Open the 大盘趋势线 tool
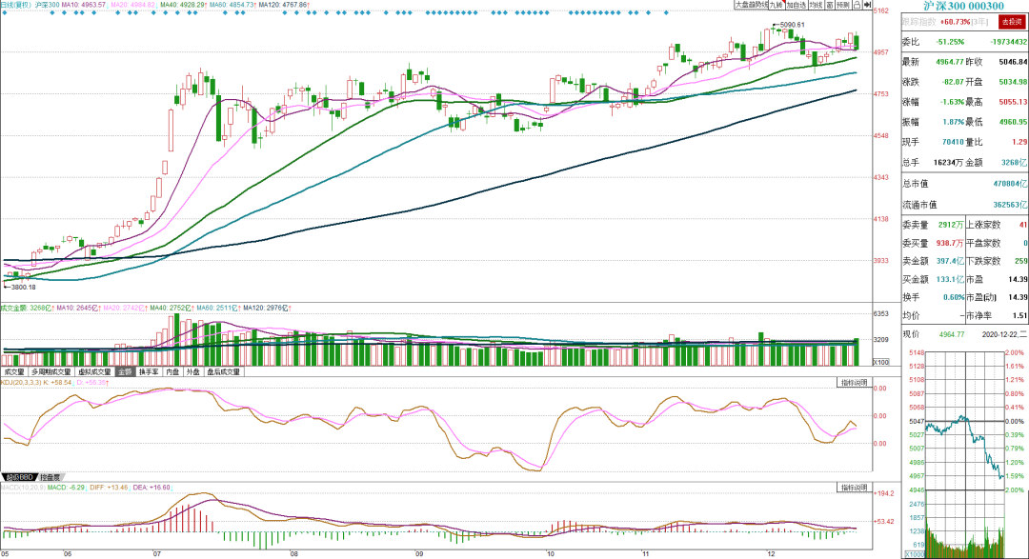This screenshot has width=1029, height=559. [751, 5]
